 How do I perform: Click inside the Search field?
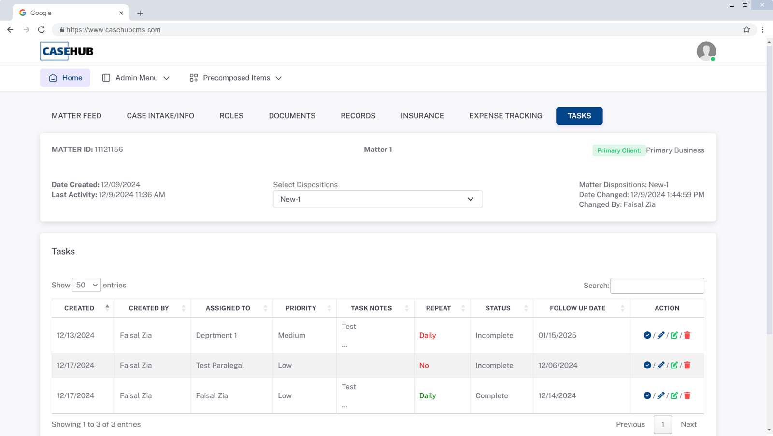657,286
